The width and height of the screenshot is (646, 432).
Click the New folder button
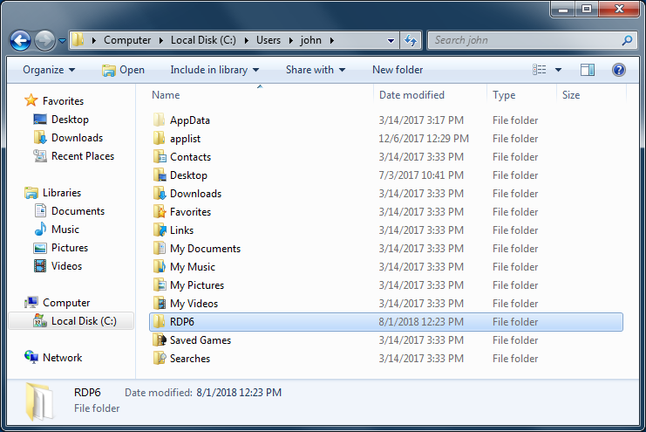pos(398,70)
